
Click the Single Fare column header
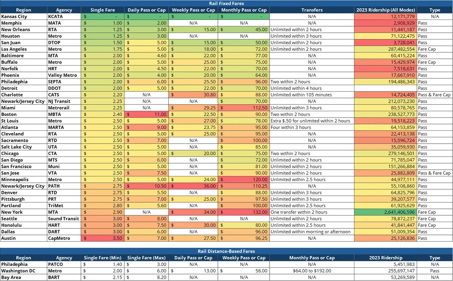[x=102, y=10]
